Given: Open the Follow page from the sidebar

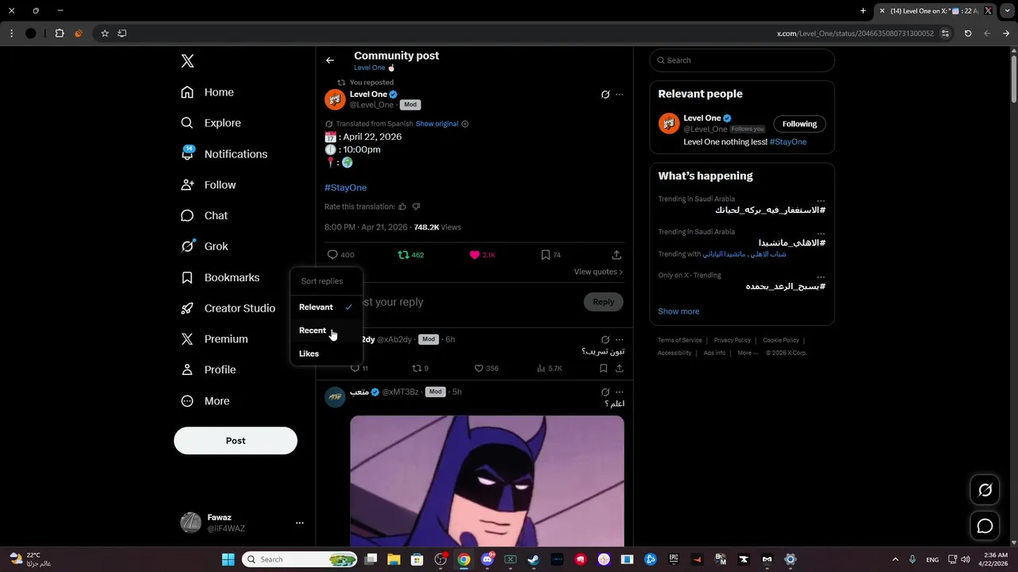Looking at the screenshot, I should (x=208, y=184).
